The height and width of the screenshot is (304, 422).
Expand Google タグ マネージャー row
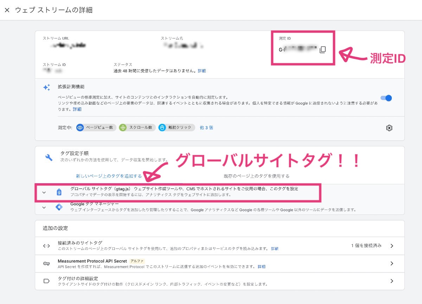coord(220,207)
